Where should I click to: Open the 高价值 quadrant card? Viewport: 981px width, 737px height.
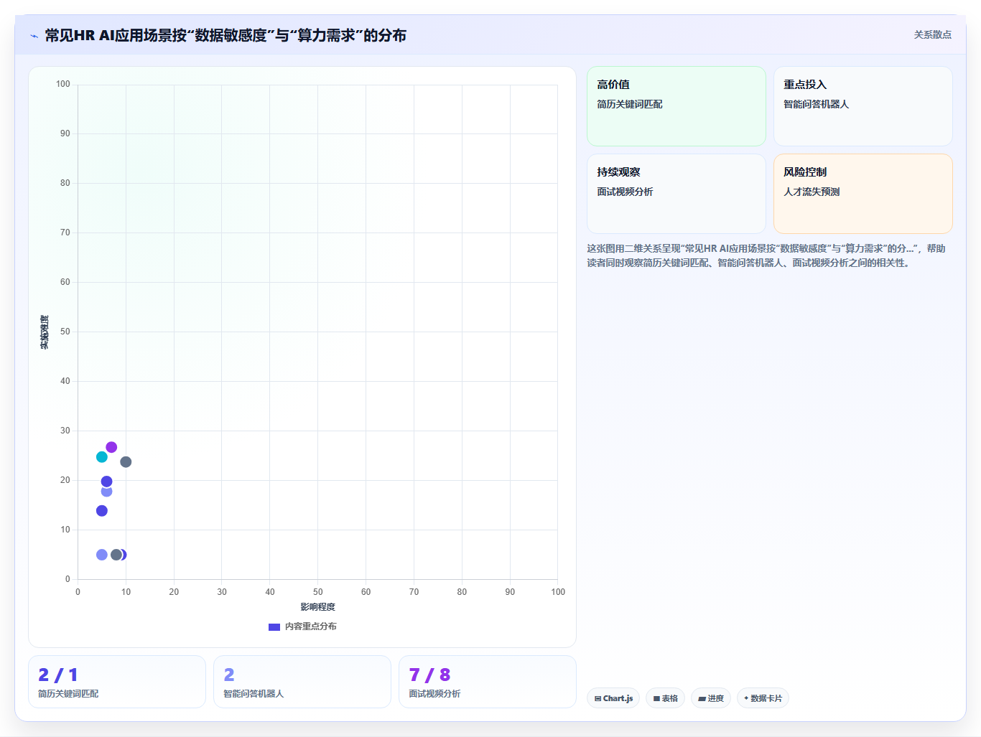pos(677,106)
